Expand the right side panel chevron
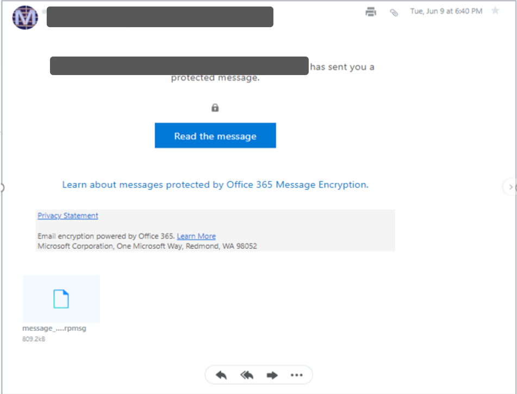The width and height of the screenshot is (517, 394). tap(510, 187)
